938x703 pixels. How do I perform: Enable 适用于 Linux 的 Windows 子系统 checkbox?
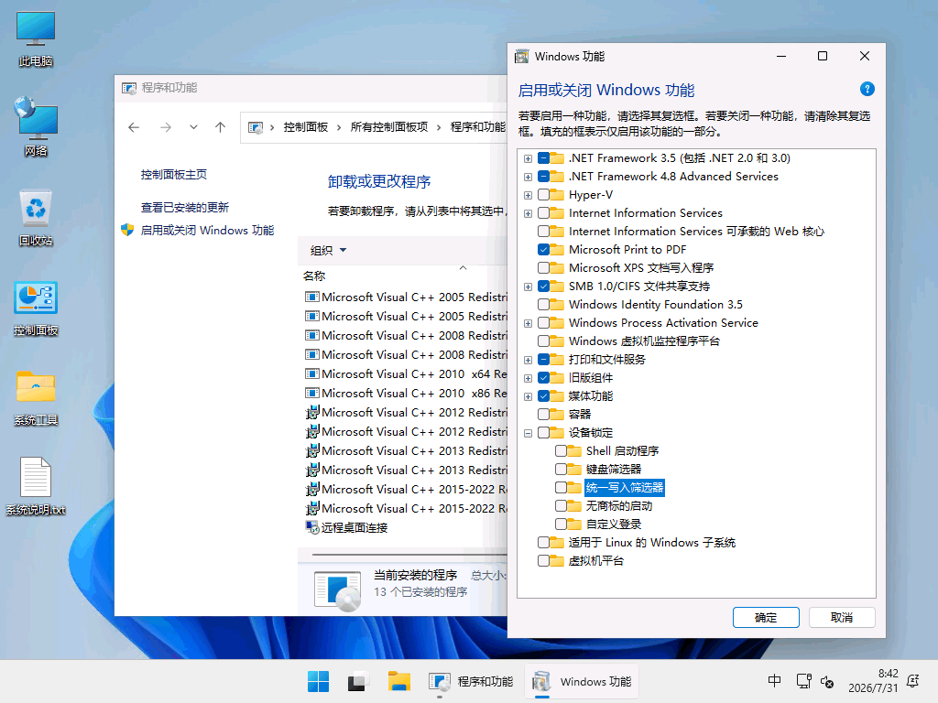coord(543,543)
